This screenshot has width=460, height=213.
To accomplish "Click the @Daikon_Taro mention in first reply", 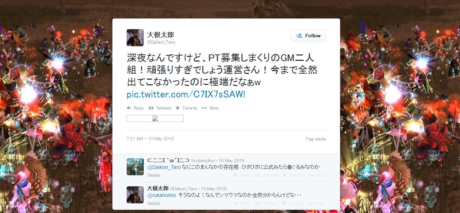I will point(164,167).
